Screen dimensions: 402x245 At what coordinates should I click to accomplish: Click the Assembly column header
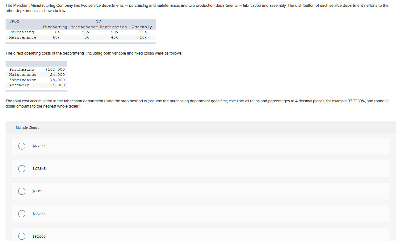(x=142, y=27)
